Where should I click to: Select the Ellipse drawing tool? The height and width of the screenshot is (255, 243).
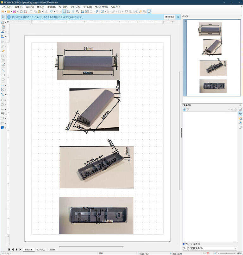3,80
